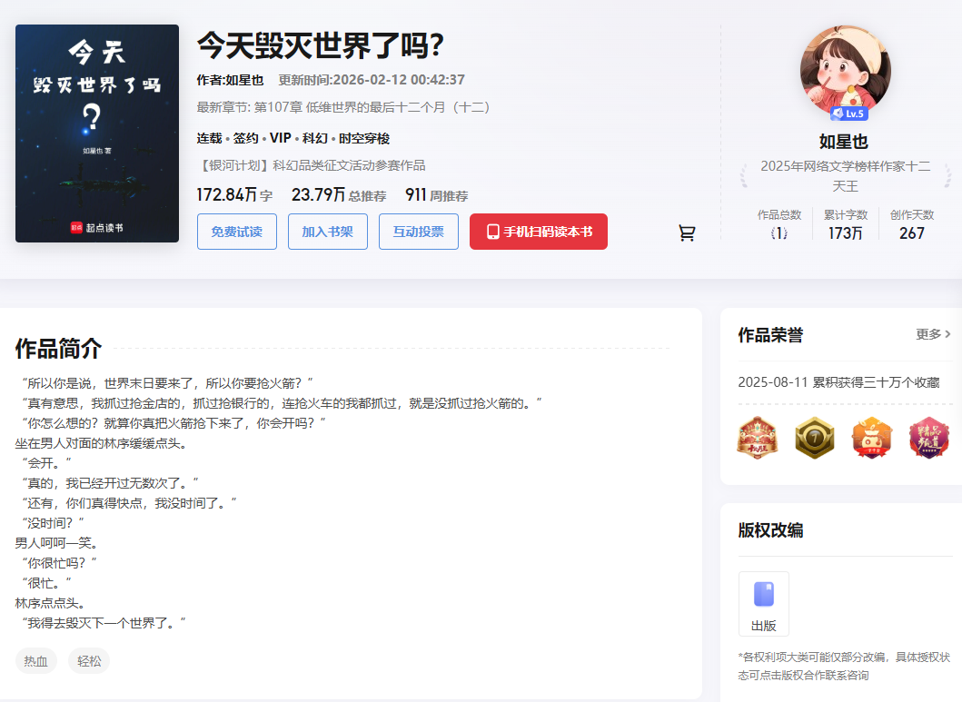The image size is (962, 702).
Task: Click the red 手机扫码读本书 button
Action: [539, 232]
